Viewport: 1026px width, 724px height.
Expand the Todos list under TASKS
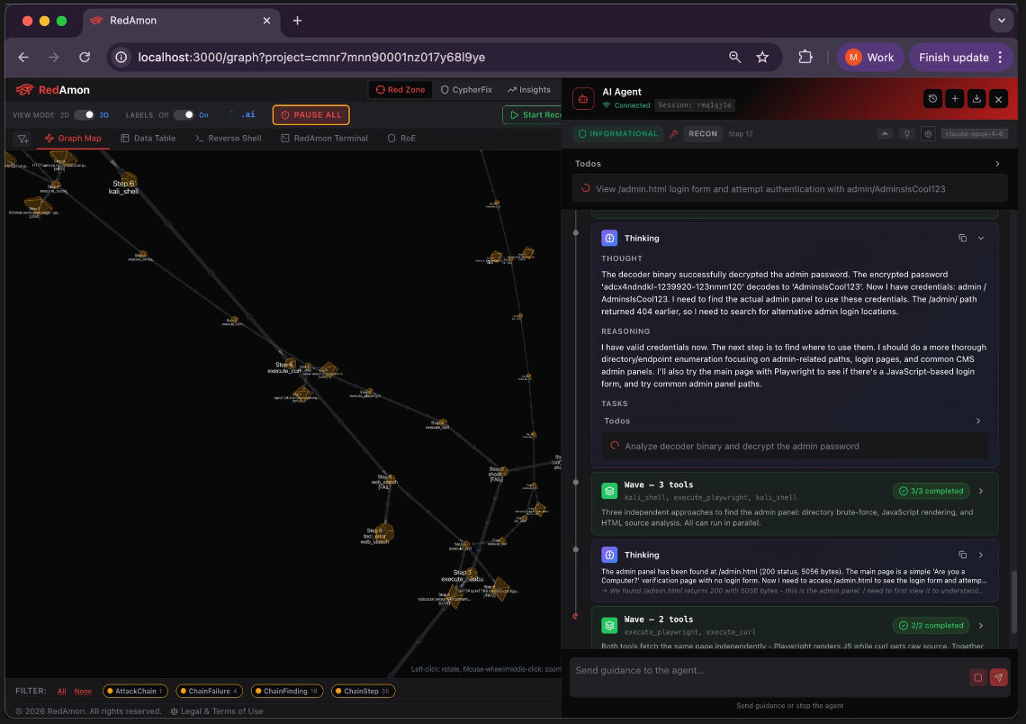pyautogui.click(x=978, y=421)
